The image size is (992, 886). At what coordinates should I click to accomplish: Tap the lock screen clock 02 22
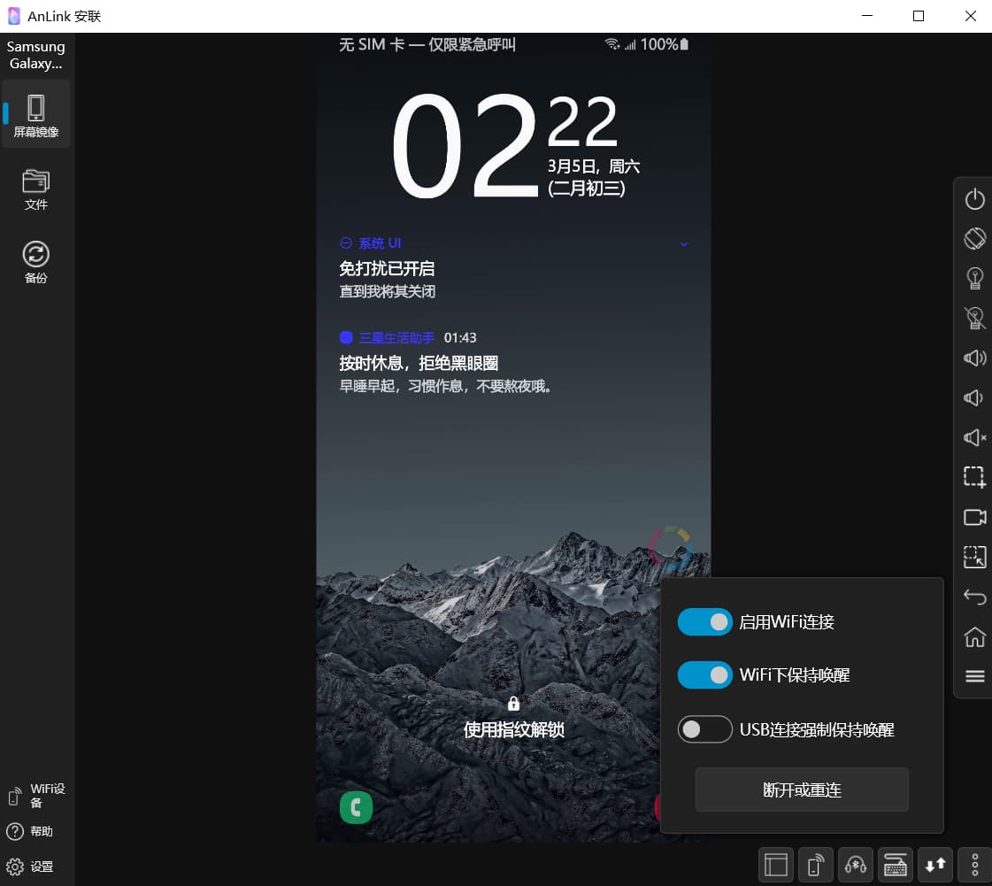[504, 146]
